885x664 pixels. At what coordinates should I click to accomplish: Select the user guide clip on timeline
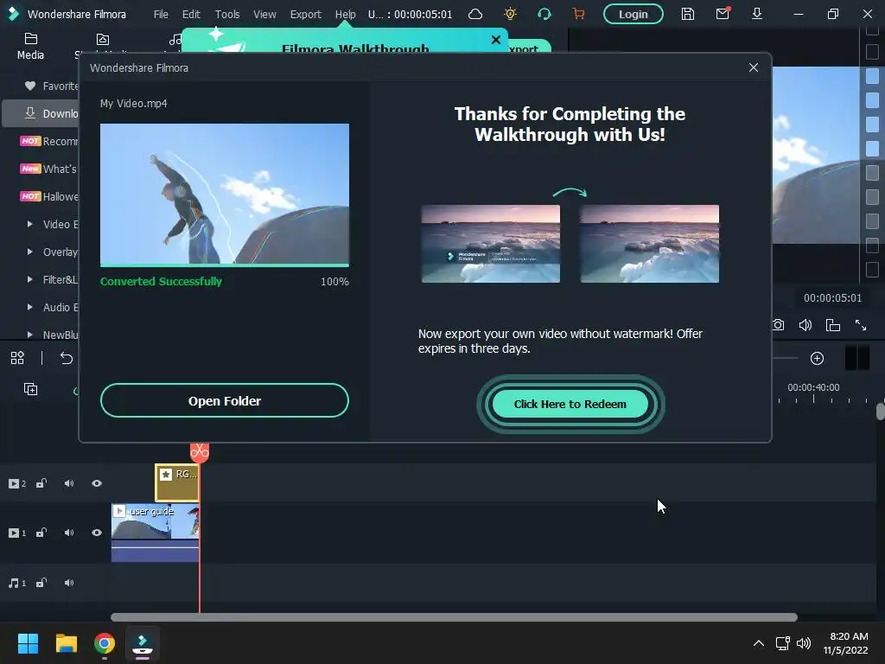[x=156, y=533]
